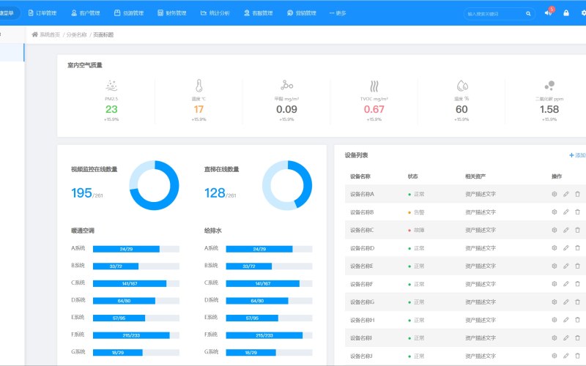The width and height of the screenshot is (586, 366).
Task: Click the humidity droplet icon
Action: click(462, 86)
